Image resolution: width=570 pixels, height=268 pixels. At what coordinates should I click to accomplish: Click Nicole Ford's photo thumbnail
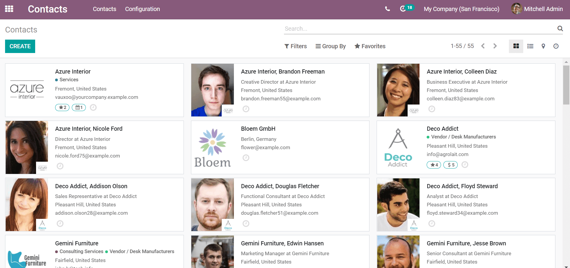coord(27,147)
